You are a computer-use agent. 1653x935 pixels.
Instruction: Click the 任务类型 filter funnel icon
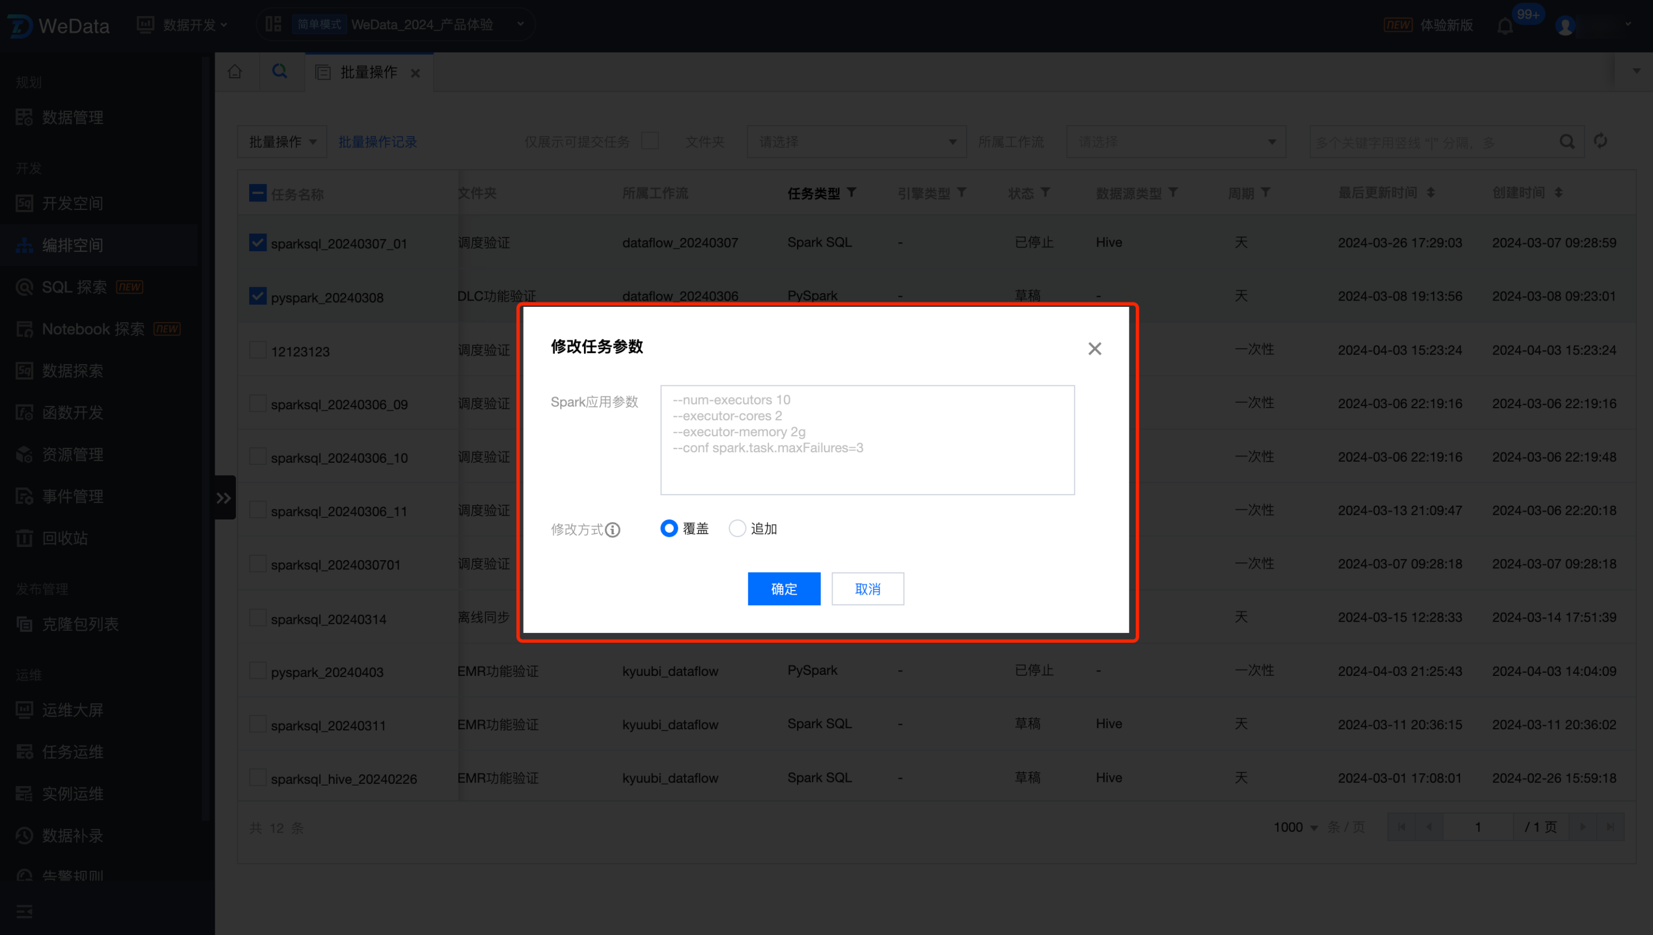tap(852, 192)
